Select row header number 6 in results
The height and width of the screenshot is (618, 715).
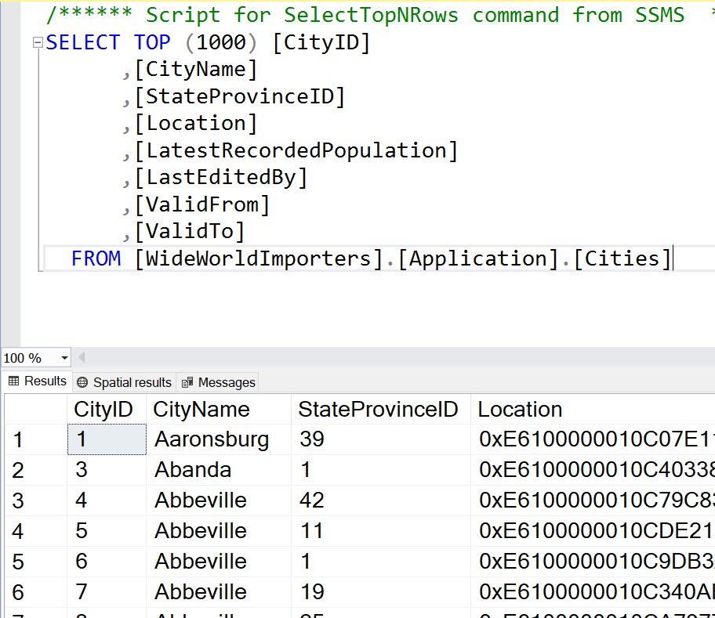tap(36, 592)
